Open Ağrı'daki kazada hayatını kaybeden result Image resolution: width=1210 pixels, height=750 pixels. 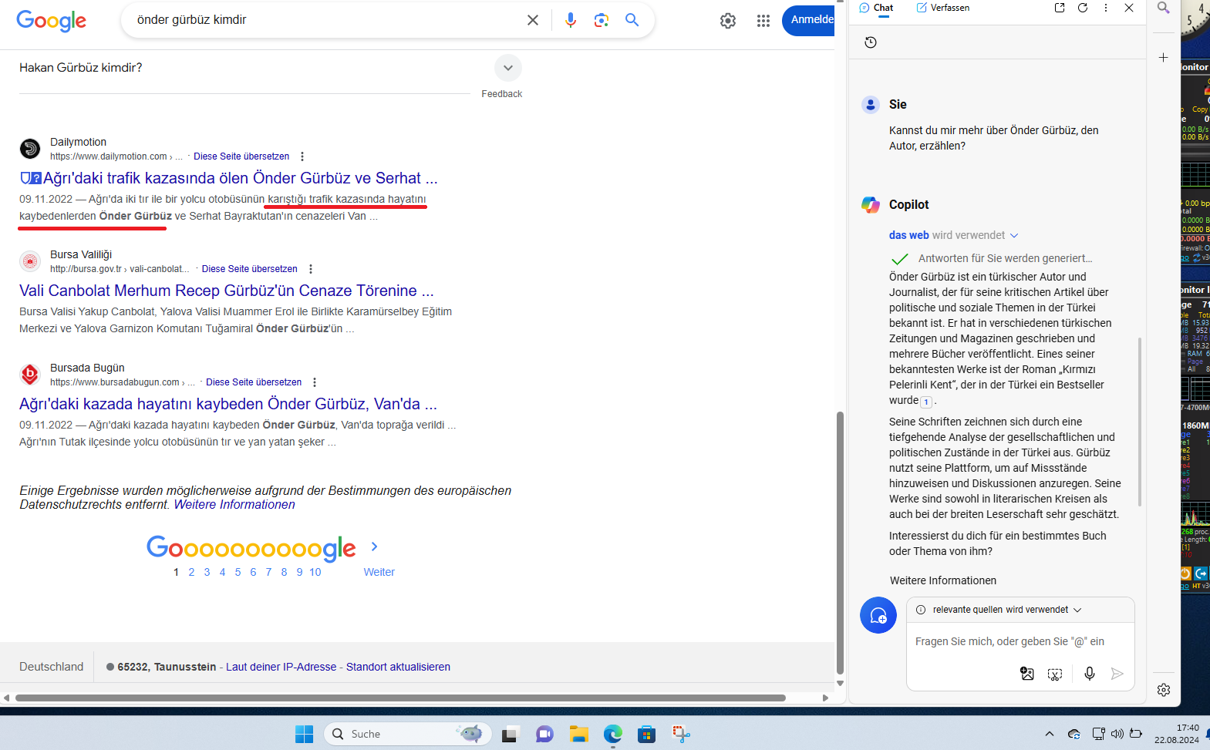[x=228, y=404]
